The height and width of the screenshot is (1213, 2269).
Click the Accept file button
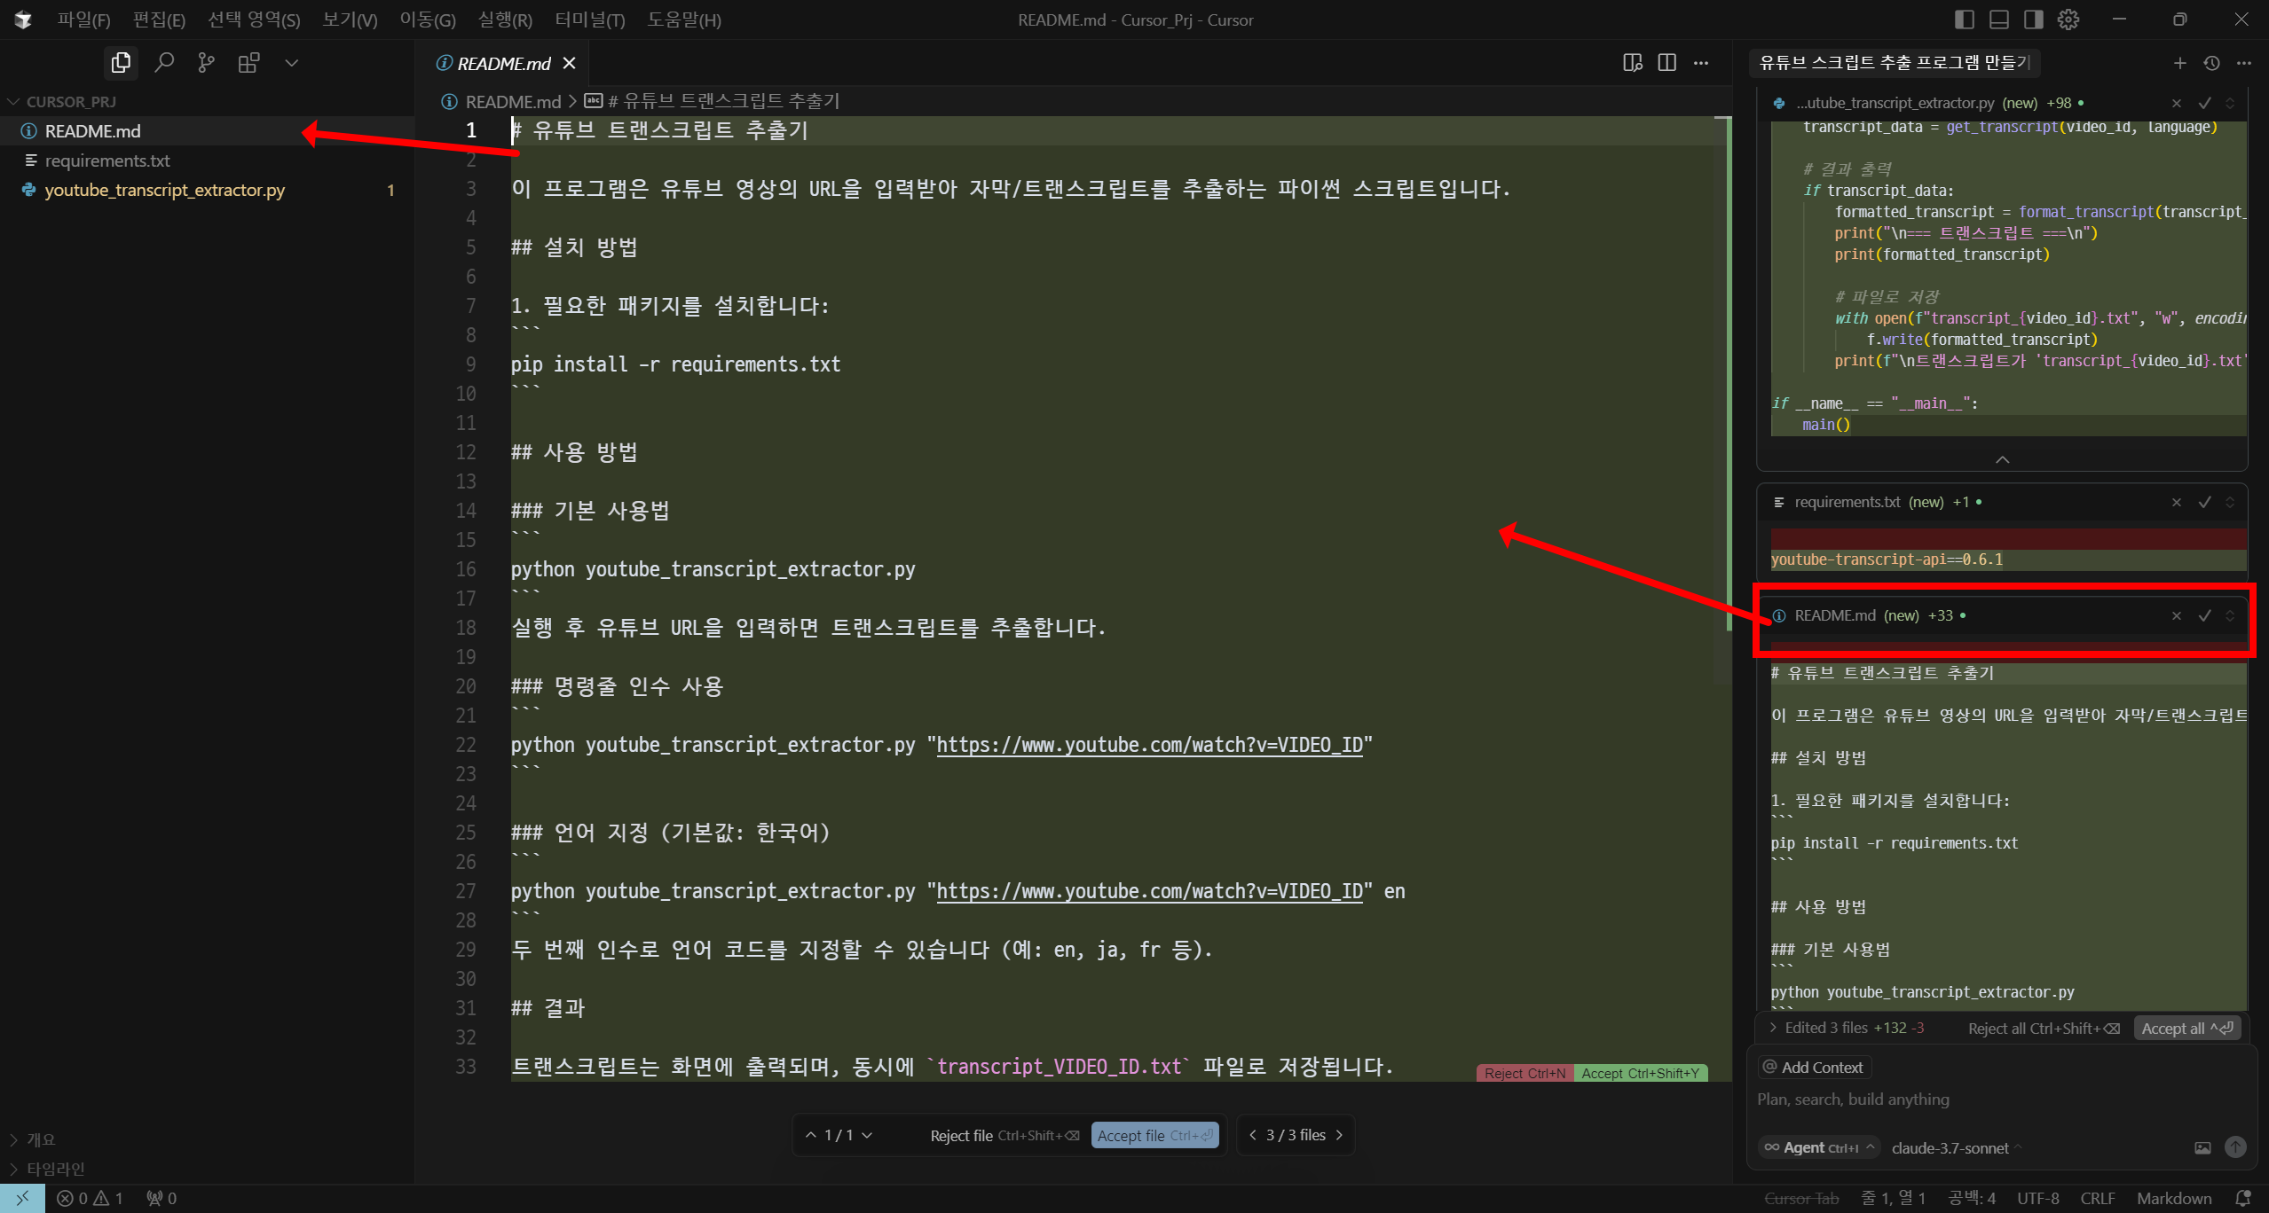coord(1154,1135)
